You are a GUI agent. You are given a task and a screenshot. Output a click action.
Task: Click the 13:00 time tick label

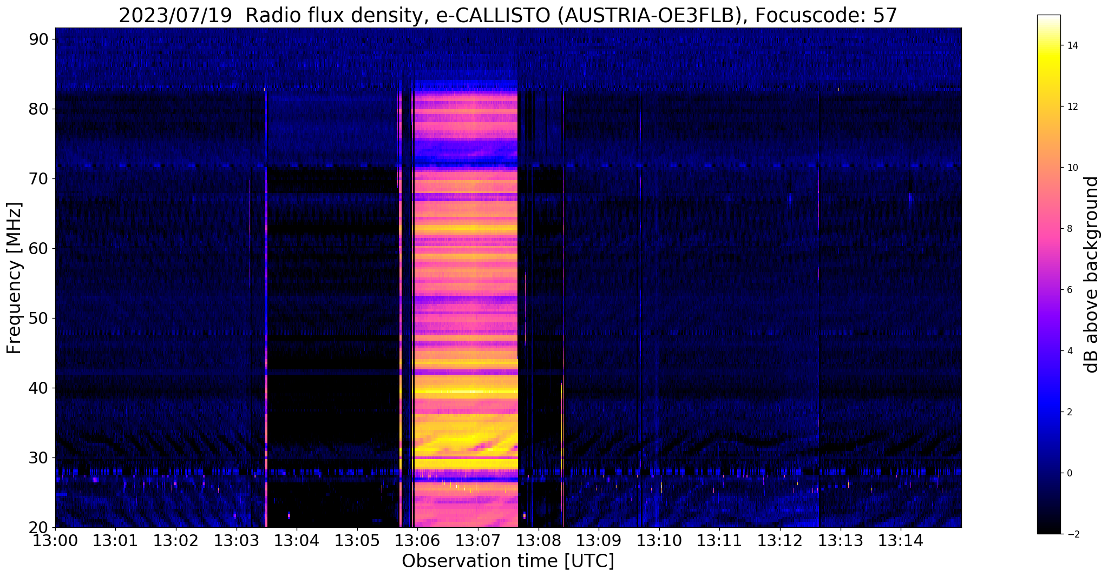pos(55,540)
